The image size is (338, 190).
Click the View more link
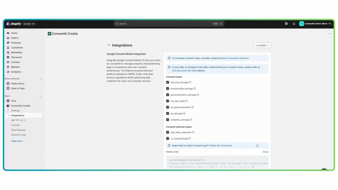coord(17,141)
